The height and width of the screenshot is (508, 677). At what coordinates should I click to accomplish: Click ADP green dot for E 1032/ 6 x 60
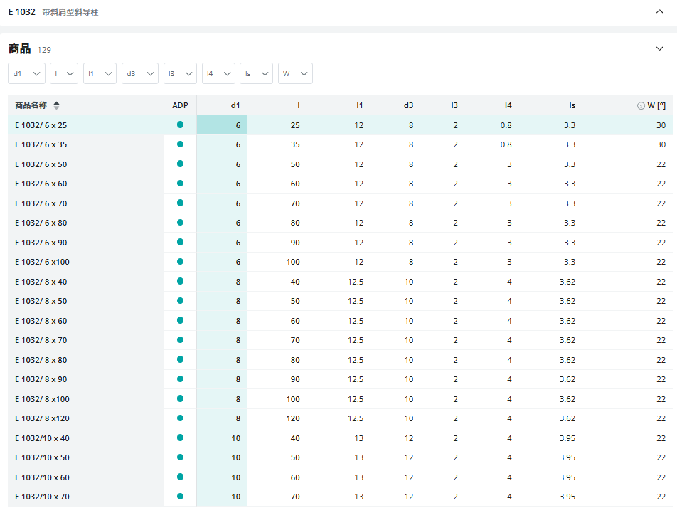[x=180, y=183]
